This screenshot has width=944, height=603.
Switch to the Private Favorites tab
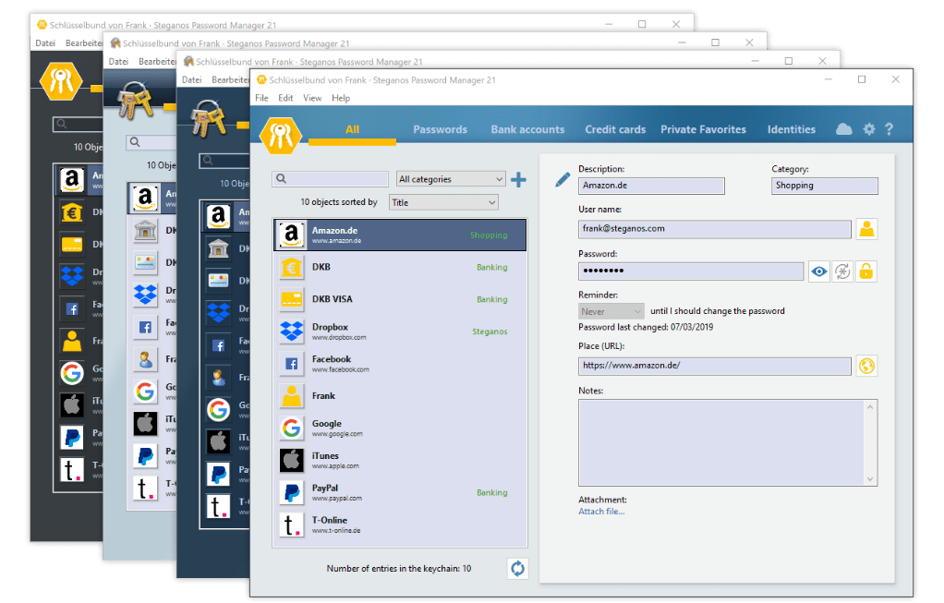(x=703, y=129)
